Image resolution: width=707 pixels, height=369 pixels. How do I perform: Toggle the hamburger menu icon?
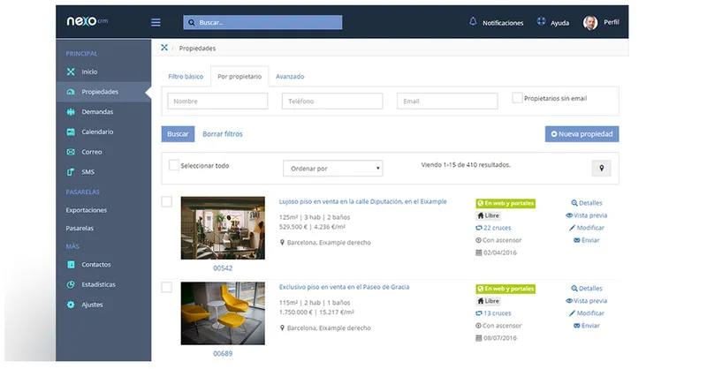click(x=156, y=23)
